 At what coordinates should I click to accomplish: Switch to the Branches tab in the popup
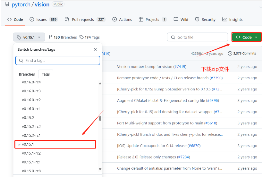tap(27, 74)
